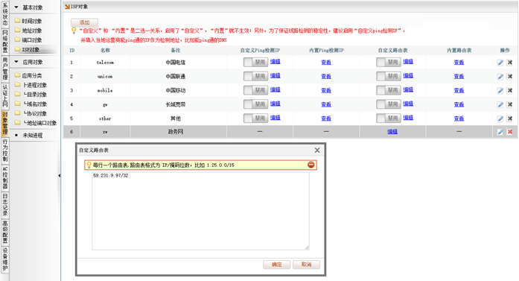Toggle the telecom custom Ping detection switch
This screenshot has width=519, height=281.
coord(255,62)
